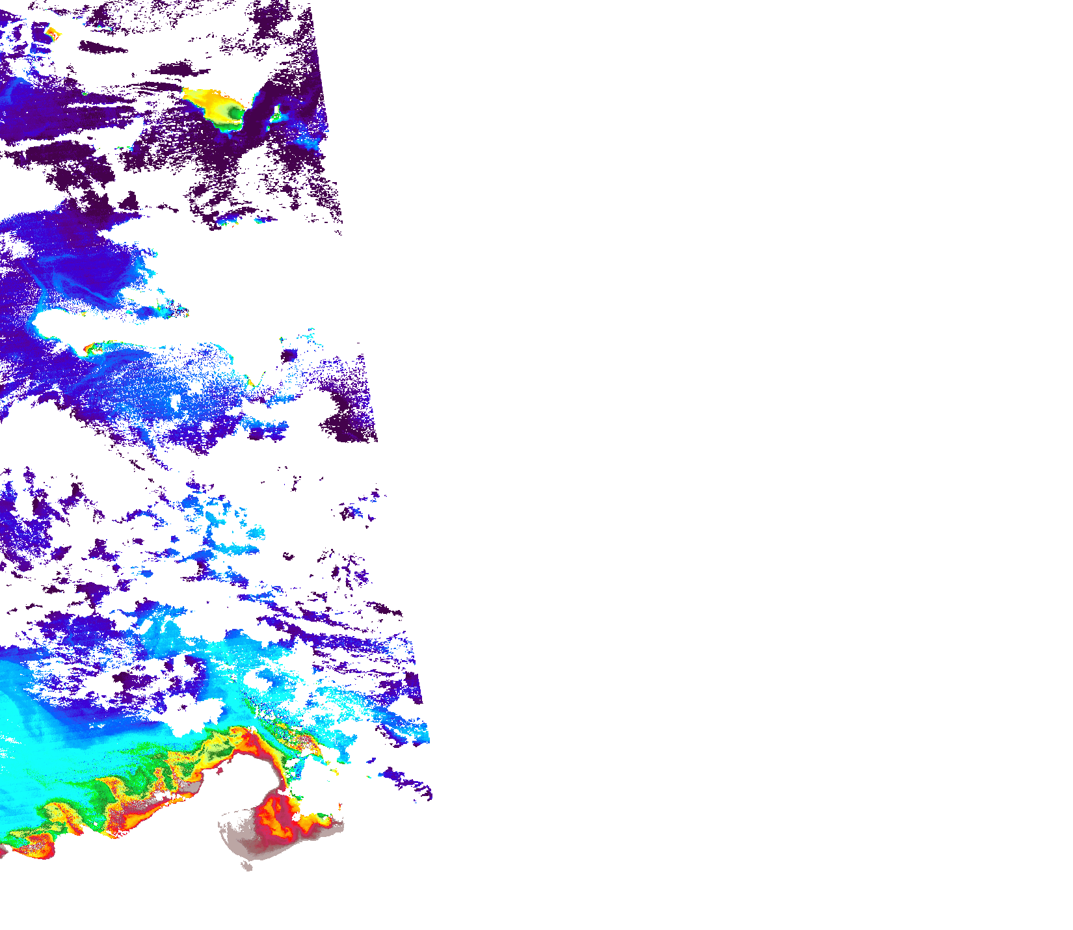
Task: Click the empty white area on the right
Action: (x=715, y=455)
